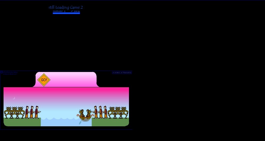Unload the right cannibal sitting in boat

[x=89, y=113]
